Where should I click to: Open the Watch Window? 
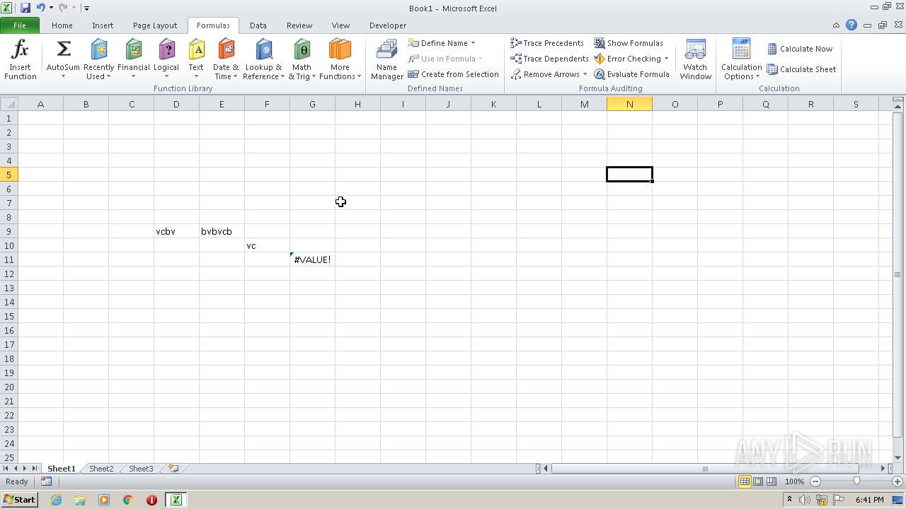(696, 59)
